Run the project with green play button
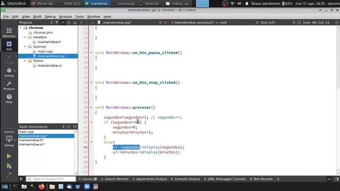 point(9,156)
